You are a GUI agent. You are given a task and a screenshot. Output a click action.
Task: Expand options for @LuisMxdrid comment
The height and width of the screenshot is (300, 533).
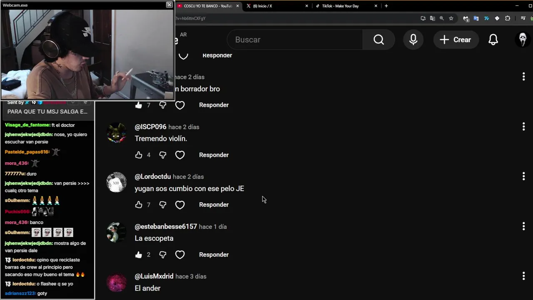523,276
